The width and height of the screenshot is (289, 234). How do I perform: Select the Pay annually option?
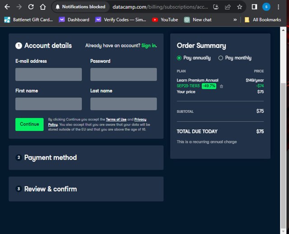tap(194, 58)
